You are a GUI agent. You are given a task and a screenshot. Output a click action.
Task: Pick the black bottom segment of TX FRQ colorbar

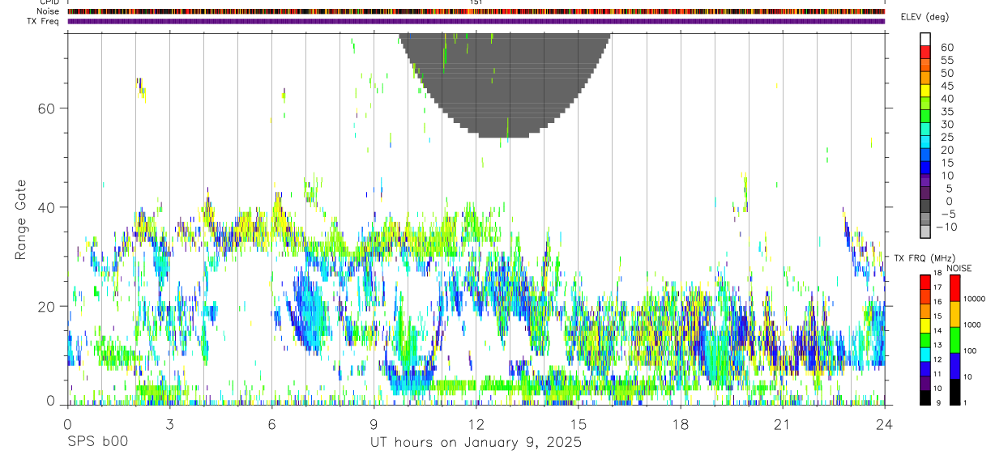925,399
